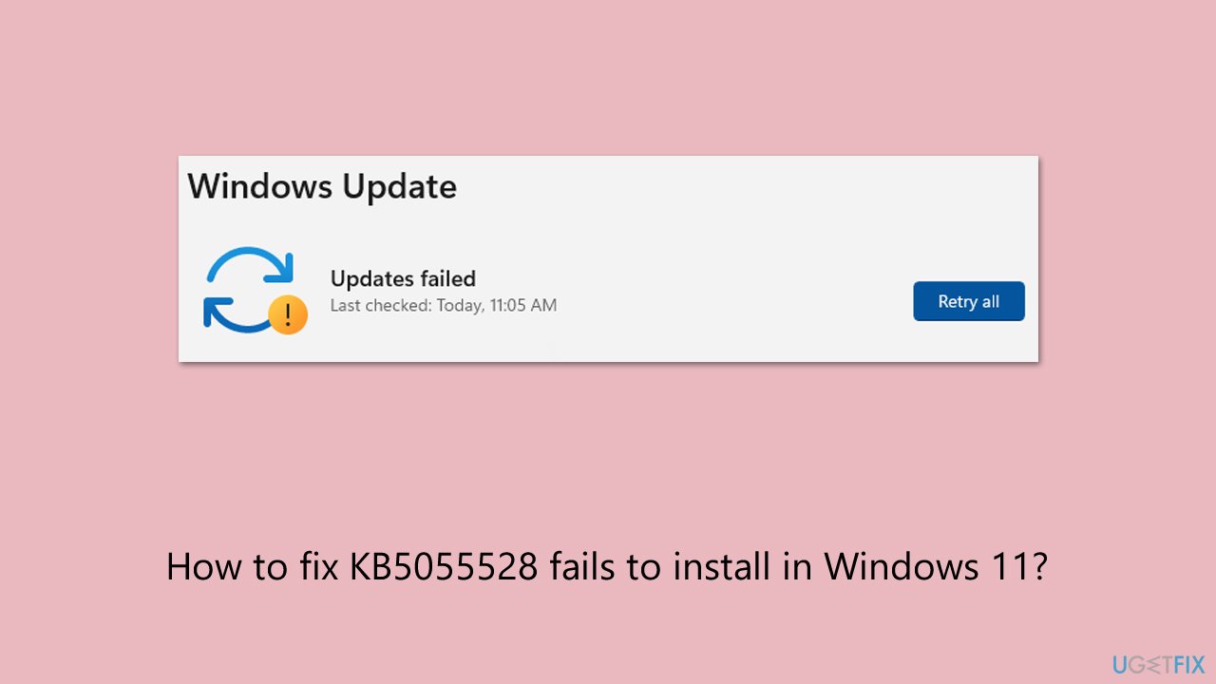Select the Windows Update panel area
Image resolution: width=1216 pixels, height=684 pixels.
point(608,257)
